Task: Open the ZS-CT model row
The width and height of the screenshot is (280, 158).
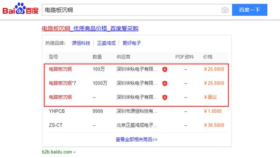Action: pyautogui.click(x=56, y=125)
